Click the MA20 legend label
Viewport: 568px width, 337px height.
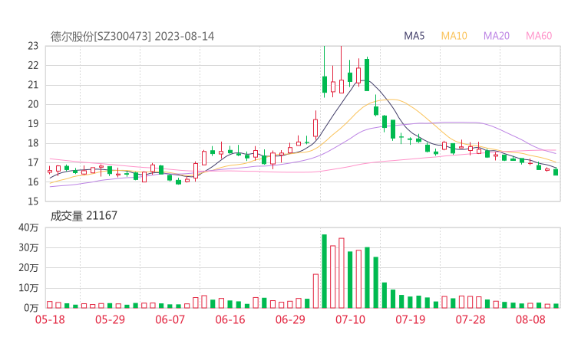497,36
